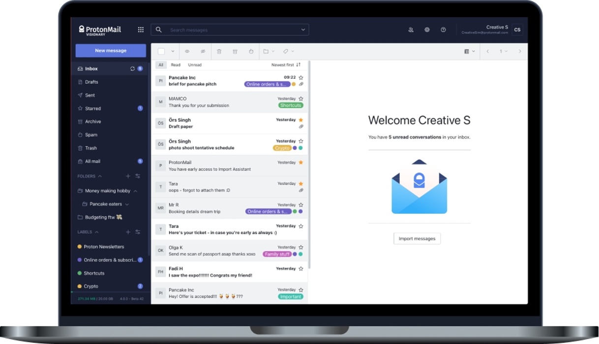The image size is (599, 344).
Task: Open the Move to folder dropdown
Action: (267, 51)
